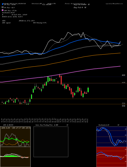Click the Munafasutra.com label in the header
Screen dimensions: 127x167
(x=117, y=4)
